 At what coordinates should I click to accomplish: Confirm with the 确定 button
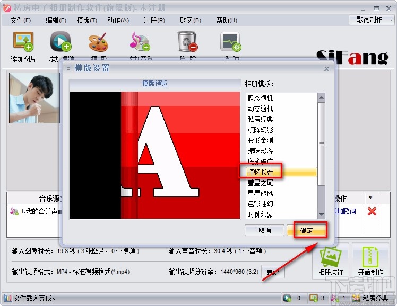(x=306, y=230)
